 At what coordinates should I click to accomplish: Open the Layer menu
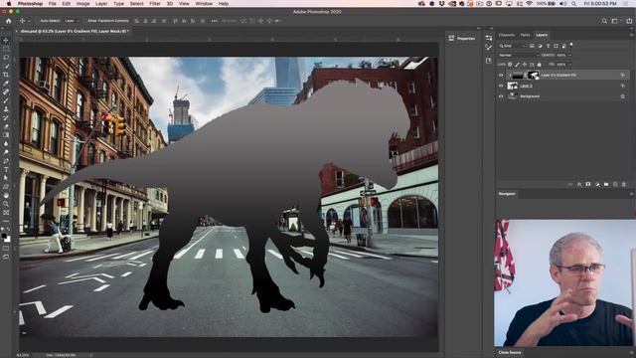coord(101,4)
